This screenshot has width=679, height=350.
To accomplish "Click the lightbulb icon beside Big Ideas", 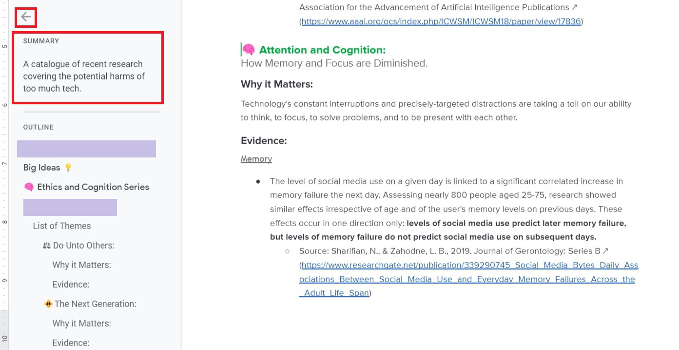I will tap(68, 168).
